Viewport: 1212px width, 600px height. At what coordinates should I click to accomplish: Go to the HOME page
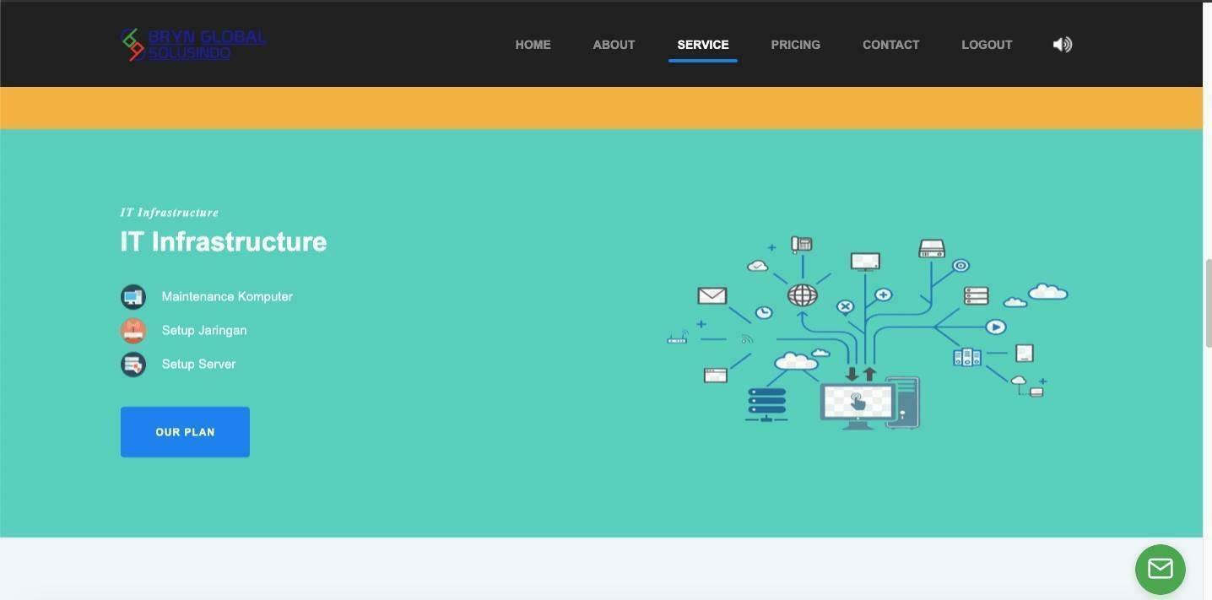click(x=533, y=45)
